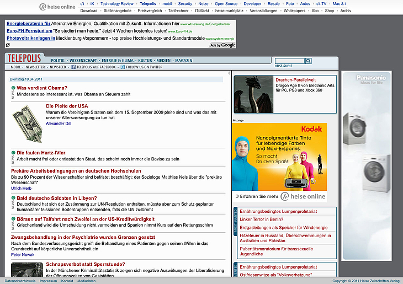Screen dimensions: 403x284
Task: Click the news icon beside Bald deutsche Soldaten
Action: 13,198
